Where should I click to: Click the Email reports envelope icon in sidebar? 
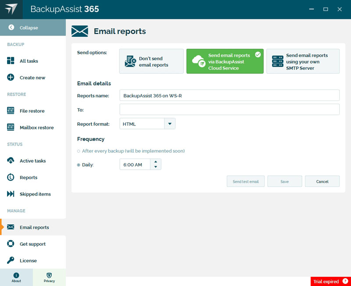click(11, 227)
